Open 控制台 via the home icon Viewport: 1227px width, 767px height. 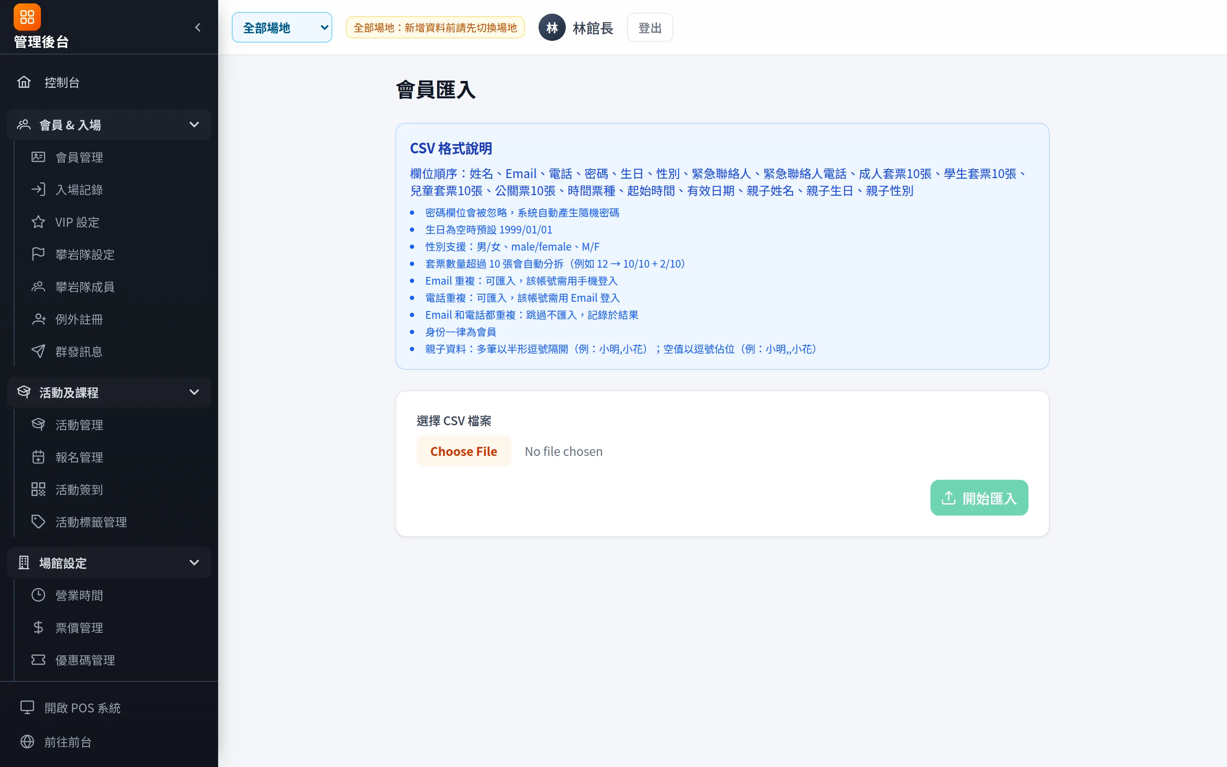[24, 82]
